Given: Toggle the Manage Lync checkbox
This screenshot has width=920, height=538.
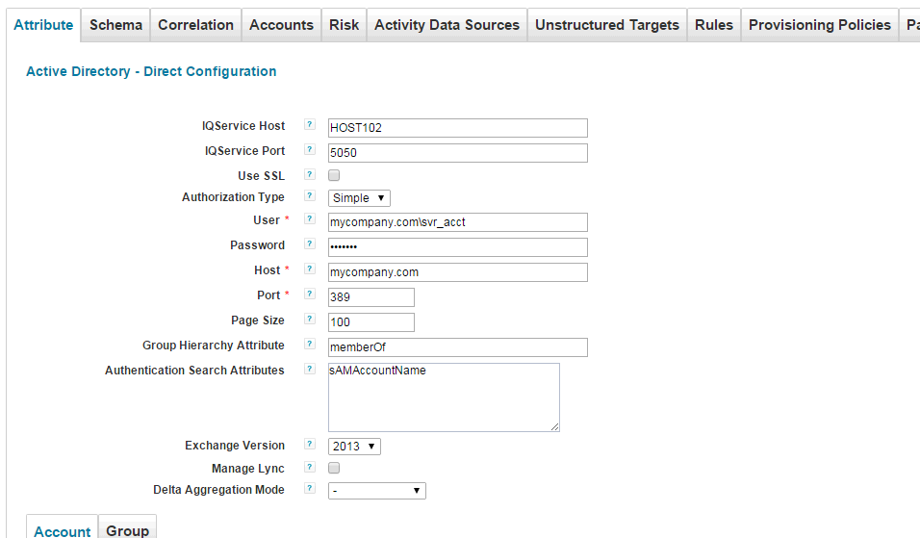Looking at the screenshot, I should coord(334,469).
